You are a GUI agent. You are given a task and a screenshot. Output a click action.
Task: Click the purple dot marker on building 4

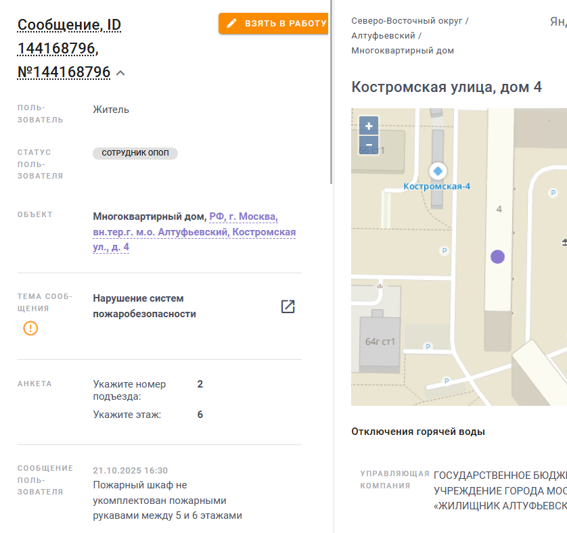[x=497, y=256]
